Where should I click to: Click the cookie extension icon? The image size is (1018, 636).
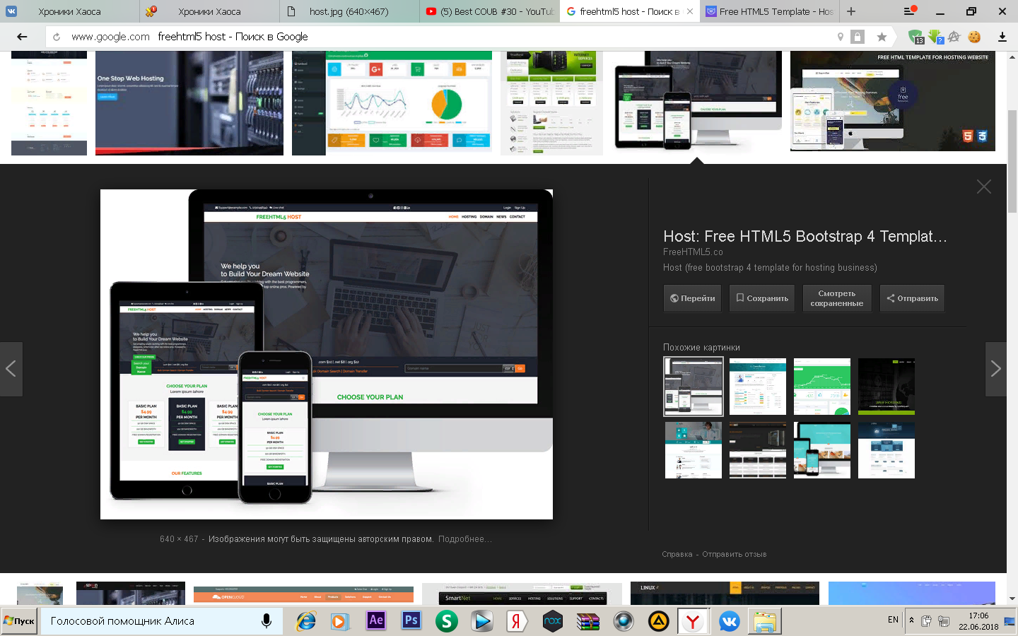974,37
